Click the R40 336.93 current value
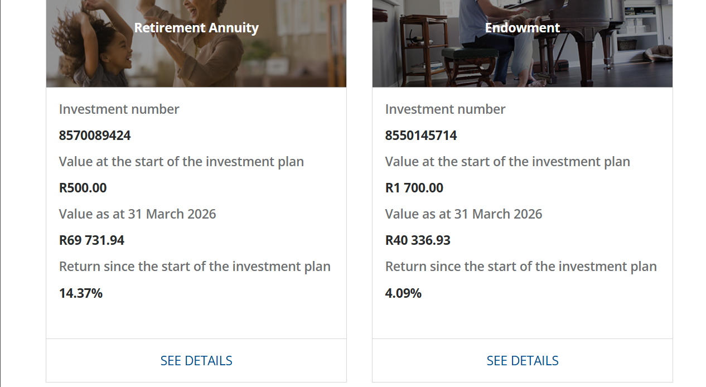 coord(418,240)
